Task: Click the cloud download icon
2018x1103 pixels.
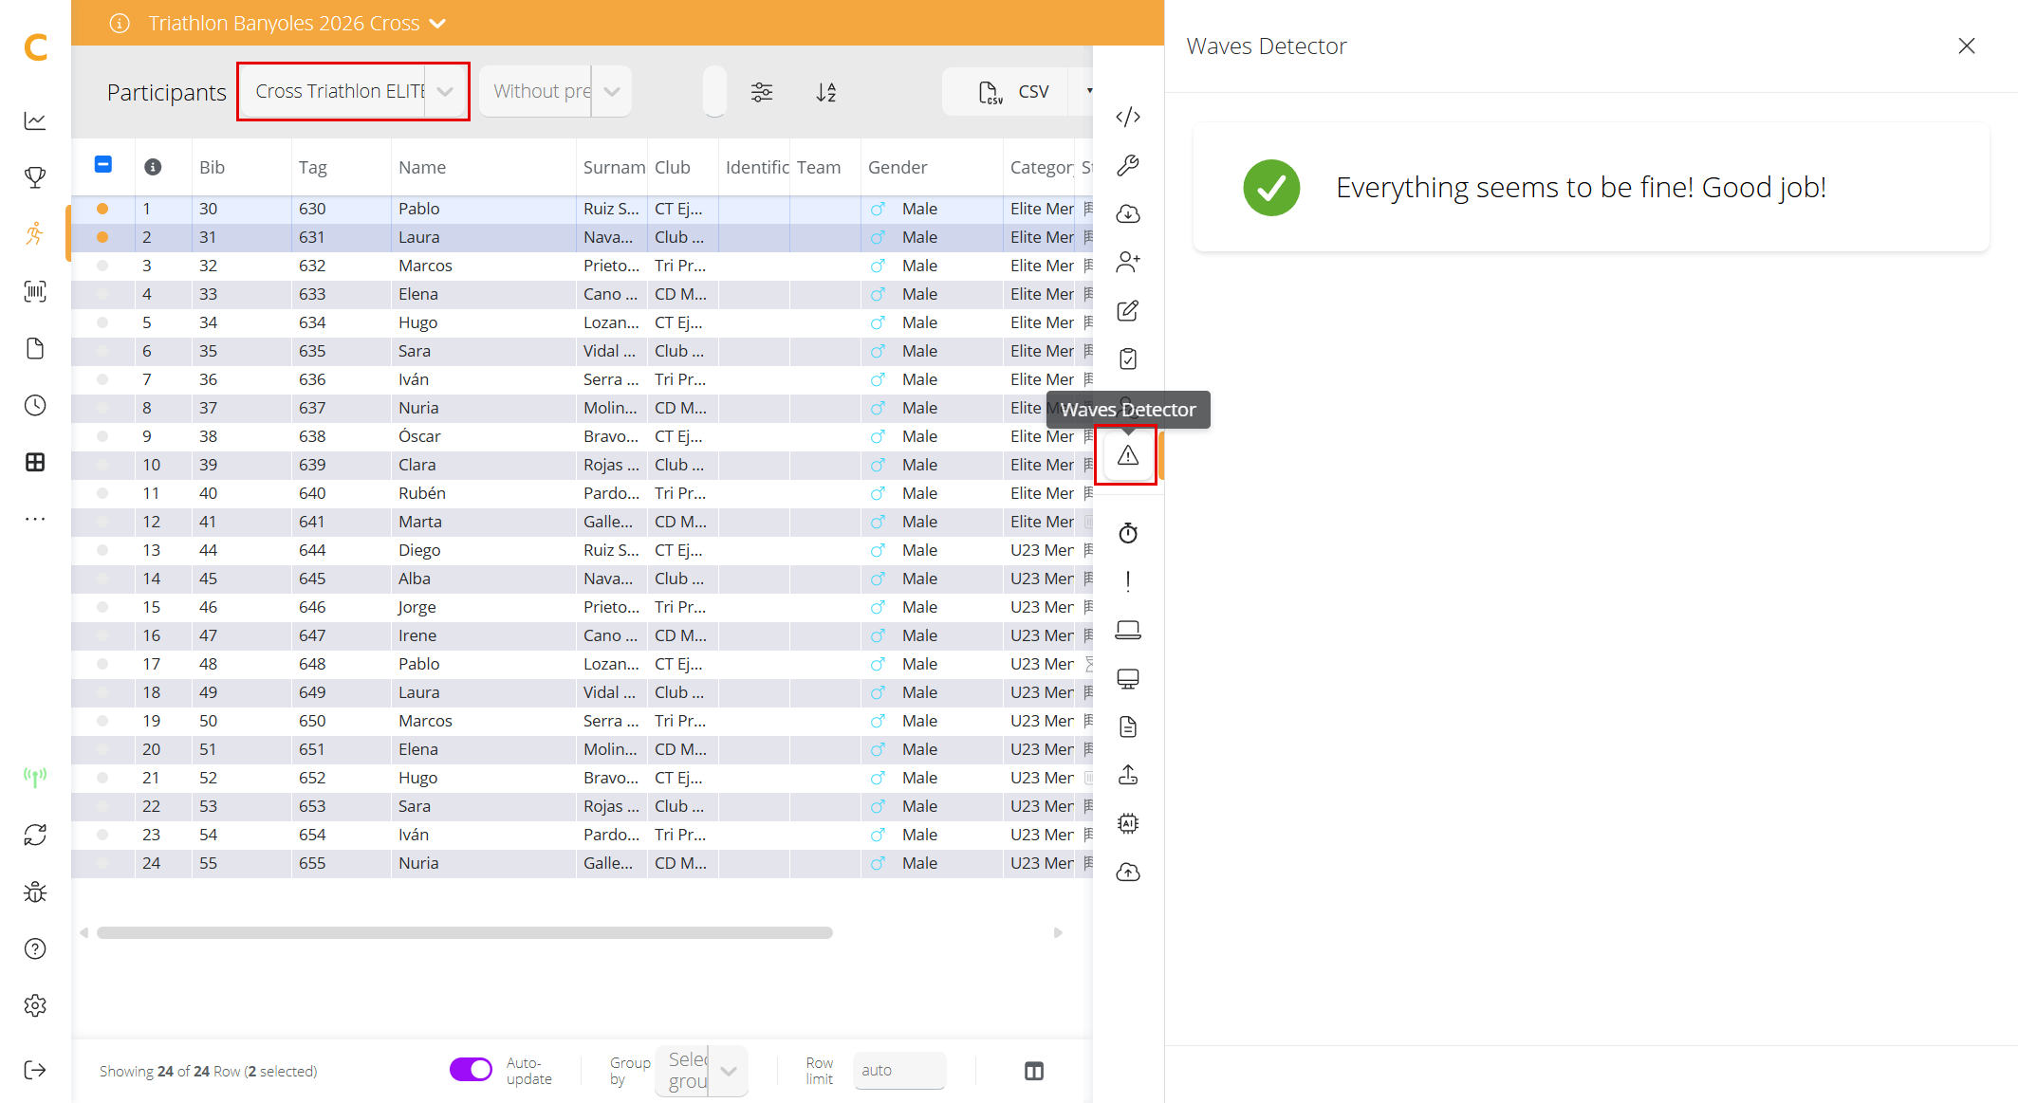Action: coord(1128,213)
